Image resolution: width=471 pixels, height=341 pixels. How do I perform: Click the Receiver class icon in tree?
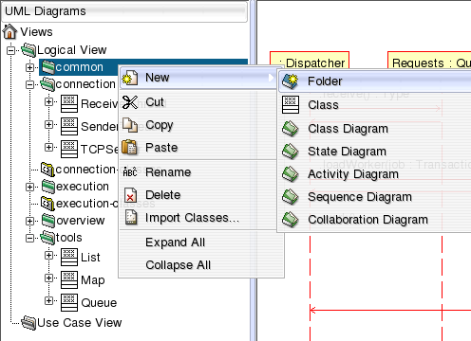[69, 104]
